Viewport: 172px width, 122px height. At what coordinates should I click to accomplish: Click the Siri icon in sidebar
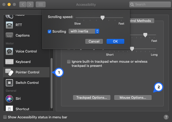[9, 98]
